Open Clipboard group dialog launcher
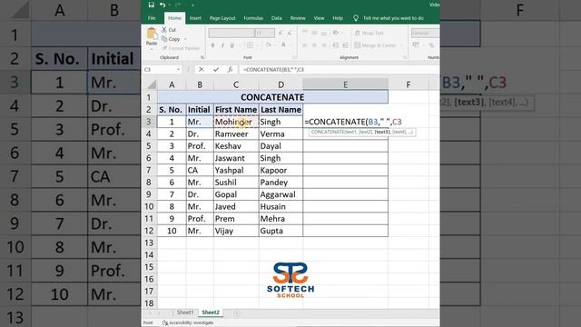The width and height of the screenshot is (581, 327). [202, 57]
